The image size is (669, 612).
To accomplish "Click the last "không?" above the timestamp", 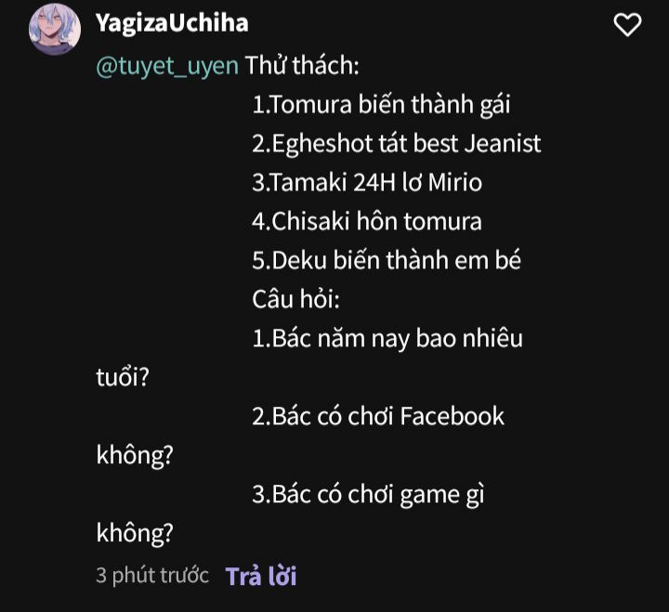I will tap(135, 534).
